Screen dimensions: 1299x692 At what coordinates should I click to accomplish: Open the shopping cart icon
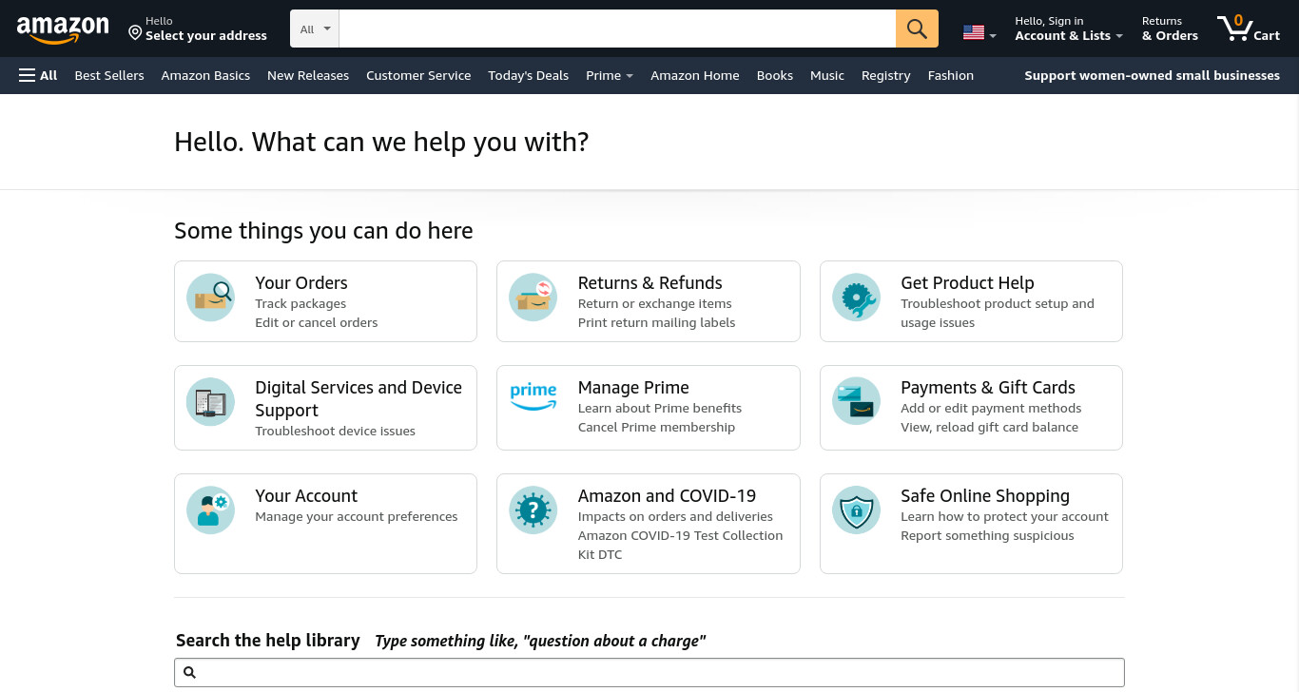tap(1234, 29)
